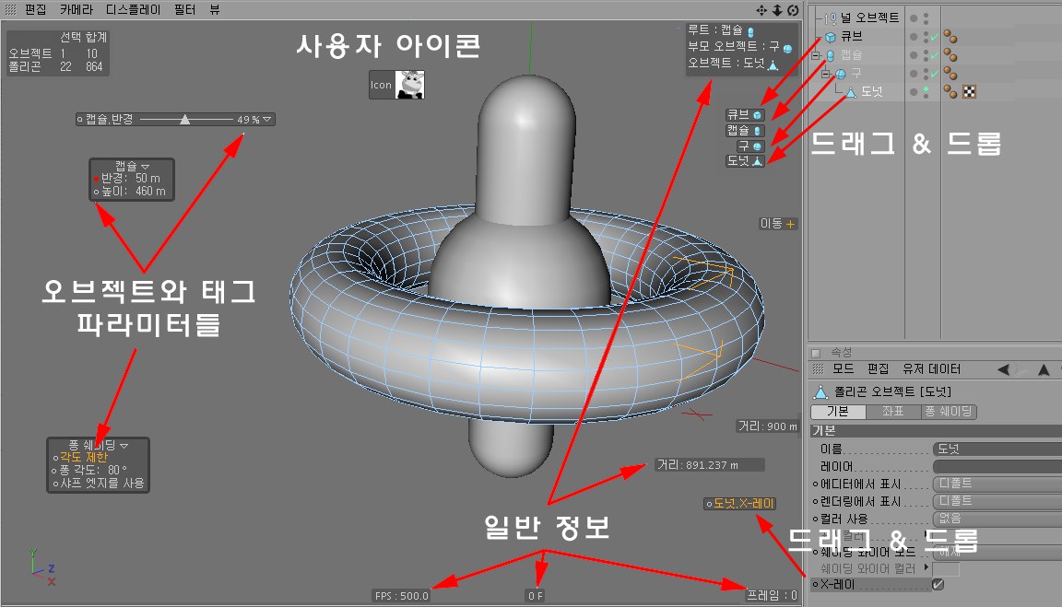Click the keyframe circle beside 각도 제한 in HUD

click(55, 458)
